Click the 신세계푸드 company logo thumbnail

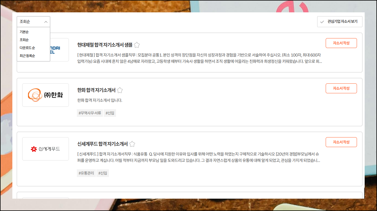[x=46, y=149]
